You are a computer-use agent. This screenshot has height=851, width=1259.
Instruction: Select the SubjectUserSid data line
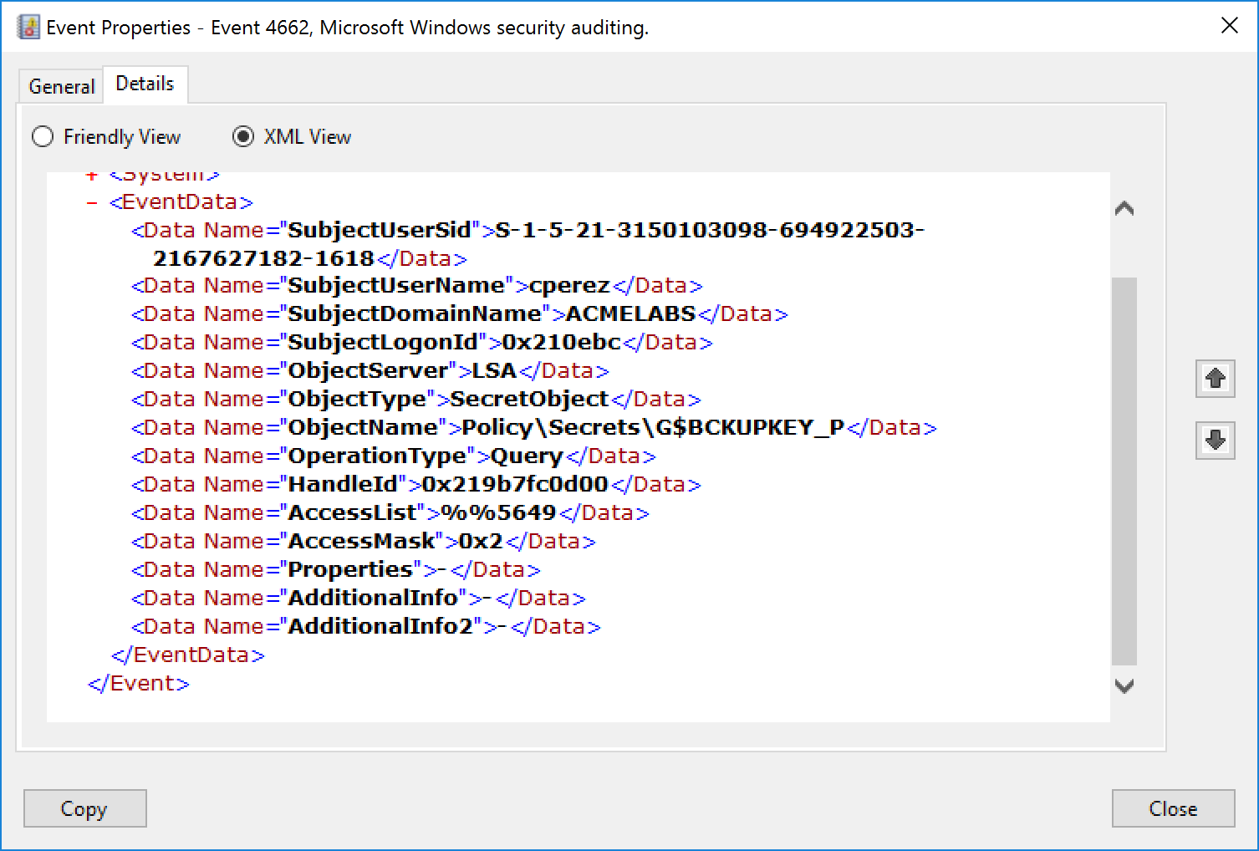(x=525, y=230)
